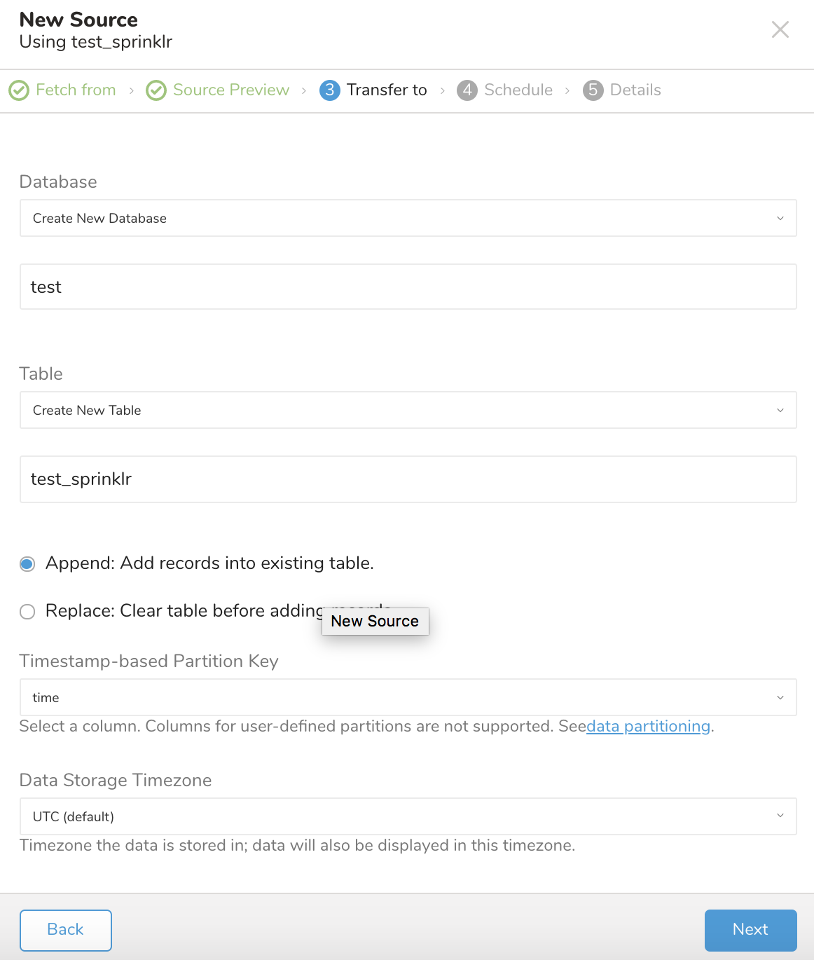Viewport: 814px width, 960px height.
Task: Open the Create New Table dropdown
Action: (x=408, y=411)
